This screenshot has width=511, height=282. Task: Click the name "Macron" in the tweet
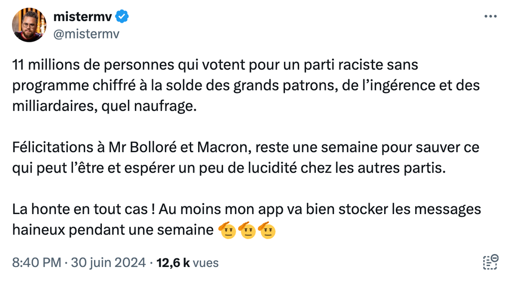(x=211, y=148)
